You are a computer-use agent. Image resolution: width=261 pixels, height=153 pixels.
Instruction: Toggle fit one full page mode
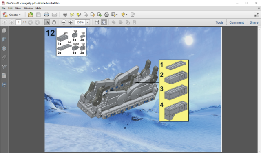(x=104, y=22)
